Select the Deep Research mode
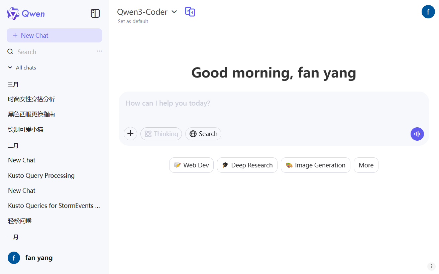Image resolution: width=439 pixels, height=274 pixels. pos(247,165)
